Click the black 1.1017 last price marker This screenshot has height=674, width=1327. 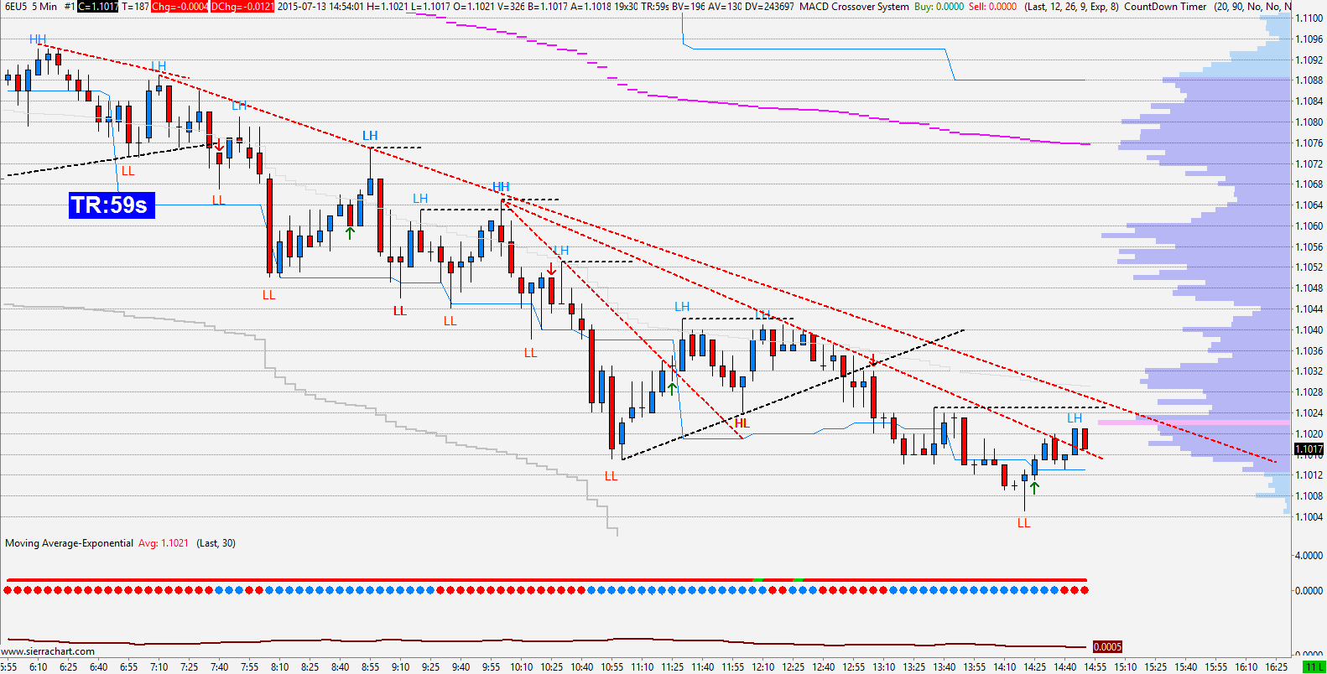[1309, 449]
